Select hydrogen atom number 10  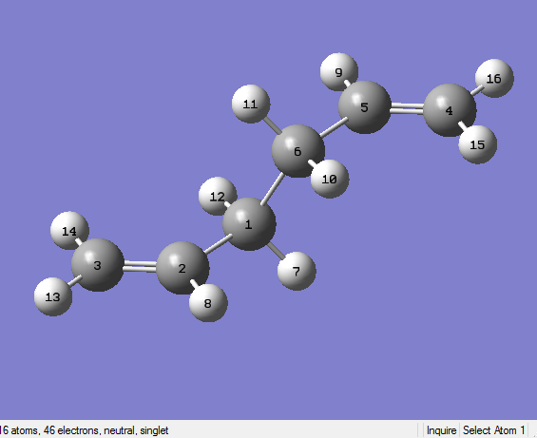[x=330, y=179]
